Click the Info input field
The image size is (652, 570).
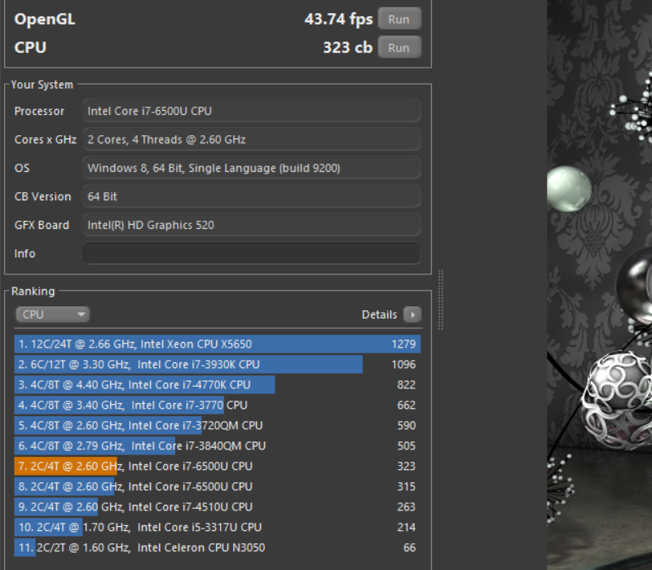point(252,253)
